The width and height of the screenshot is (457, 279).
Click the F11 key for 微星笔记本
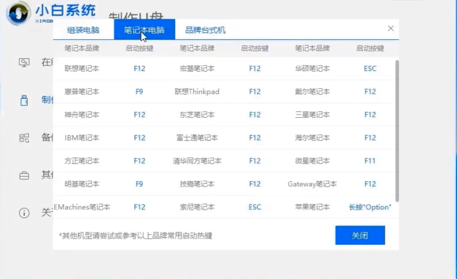[370, 161]
